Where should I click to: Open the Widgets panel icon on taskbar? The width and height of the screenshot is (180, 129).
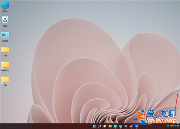(x=105, y=126)
